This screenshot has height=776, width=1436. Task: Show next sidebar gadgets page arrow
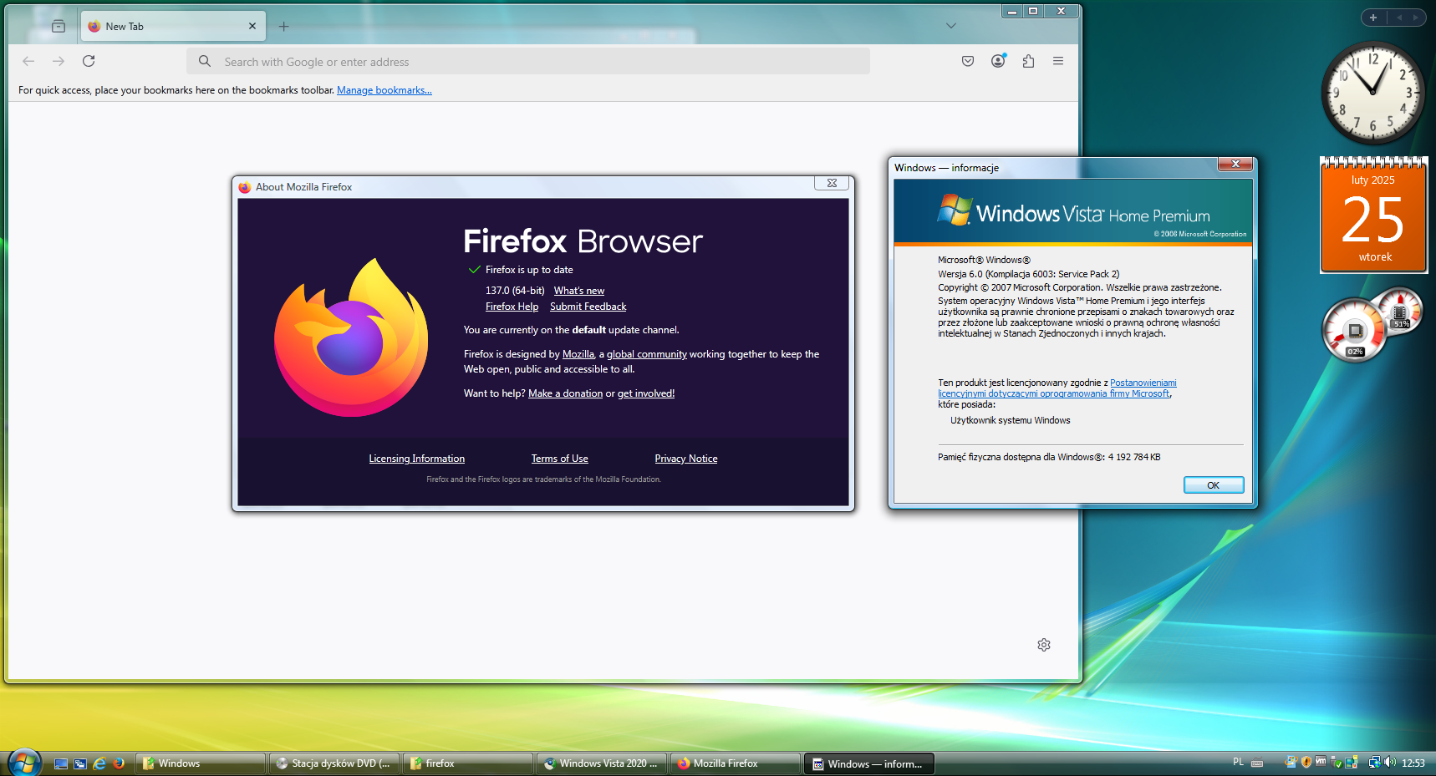(1415, 18)
